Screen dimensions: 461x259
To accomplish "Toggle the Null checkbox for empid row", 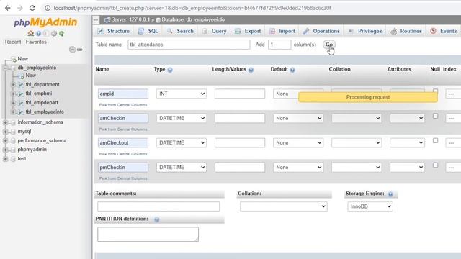I will [x=435, y=91].
